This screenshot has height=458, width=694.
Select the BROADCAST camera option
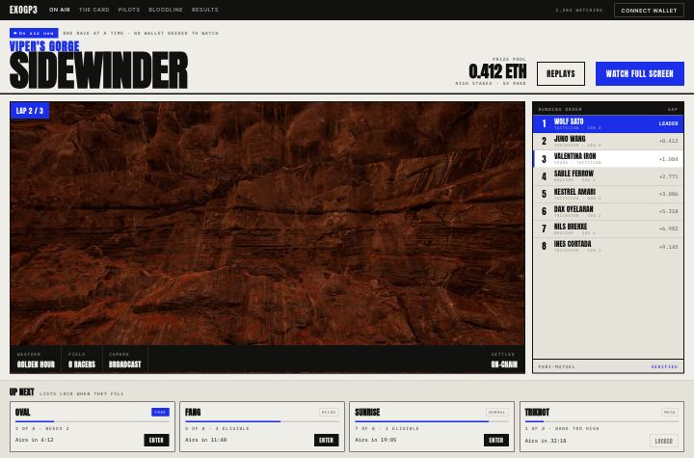coord(124,364)
